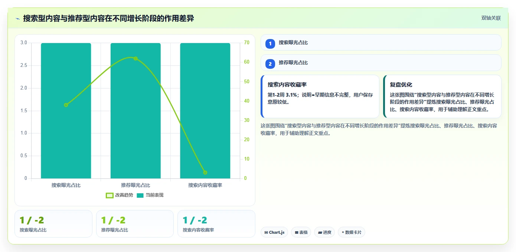The image size is (516, 252).
Task: Open list row 搜索曝光占比
Action: tap(381, 43)
